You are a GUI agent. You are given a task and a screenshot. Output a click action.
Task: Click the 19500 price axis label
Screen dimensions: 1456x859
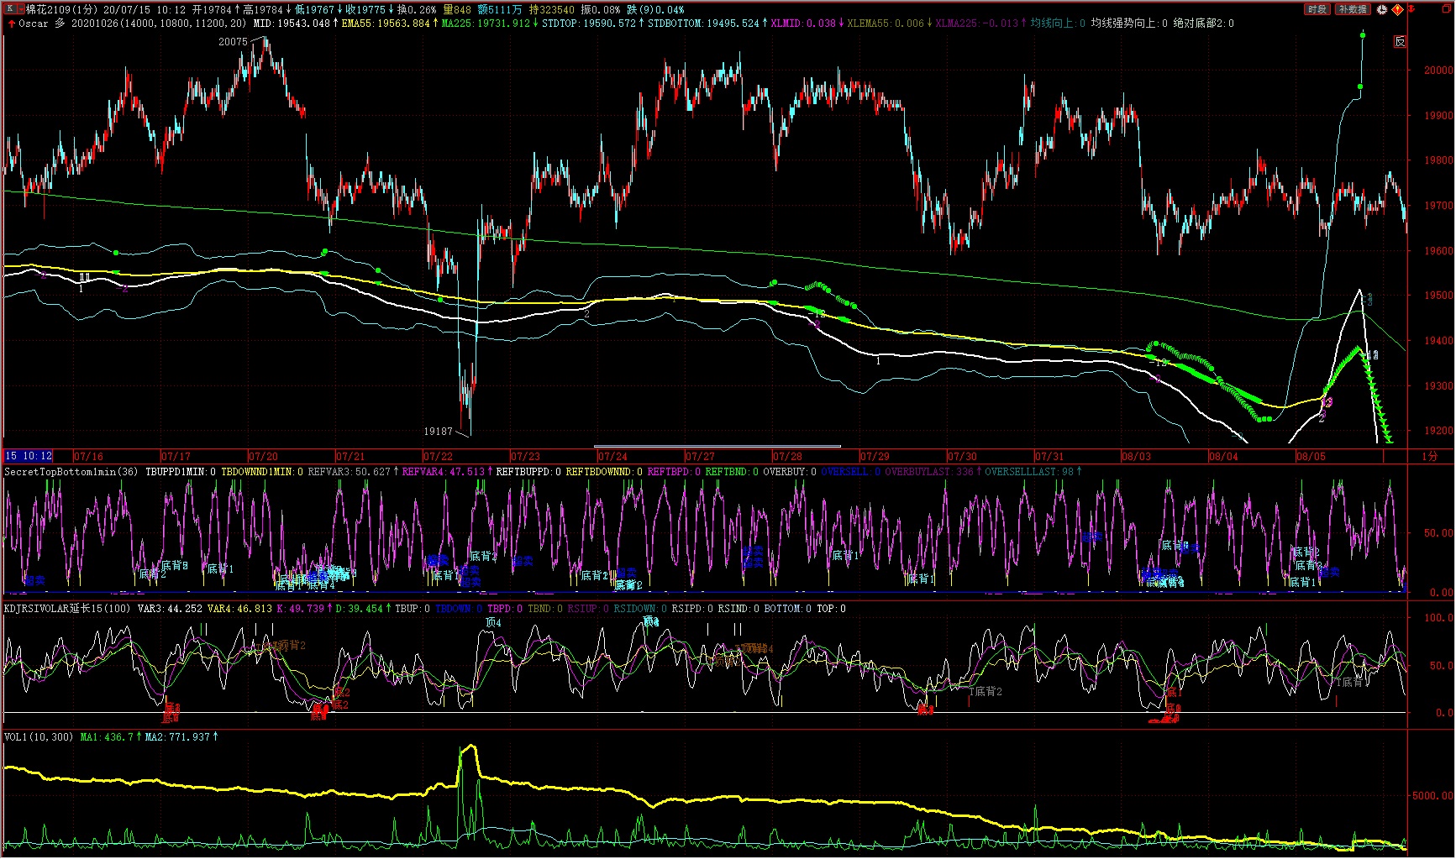click(1438, 296)
